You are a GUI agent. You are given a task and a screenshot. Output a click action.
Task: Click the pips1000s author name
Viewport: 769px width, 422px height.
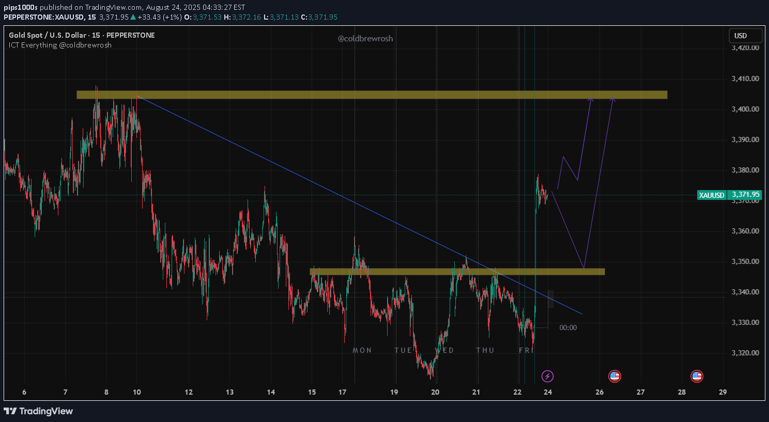pos(21,7)
